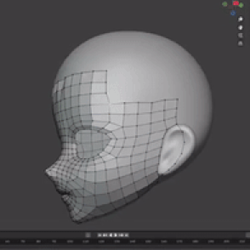This screenshot has height=250, width=250.
Task: Toggle the auto keying record button
Action: pos(88,235)
